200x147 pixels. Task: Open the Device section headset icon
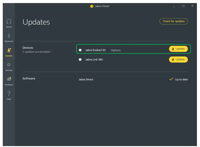9,22
